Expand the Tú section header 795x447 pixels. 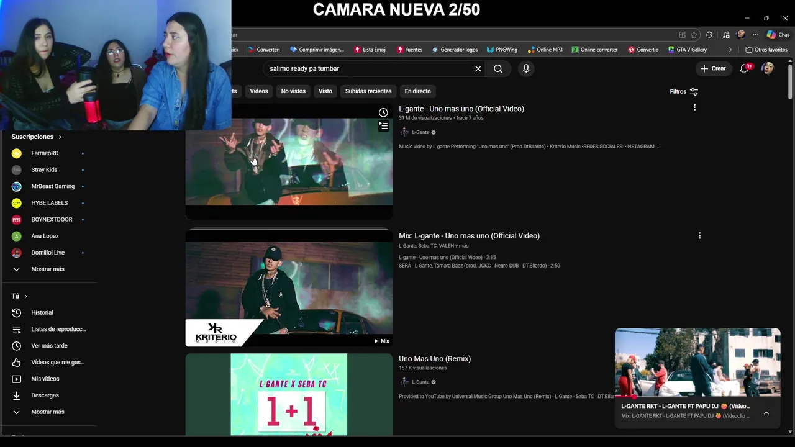click(x=19, y=296)
